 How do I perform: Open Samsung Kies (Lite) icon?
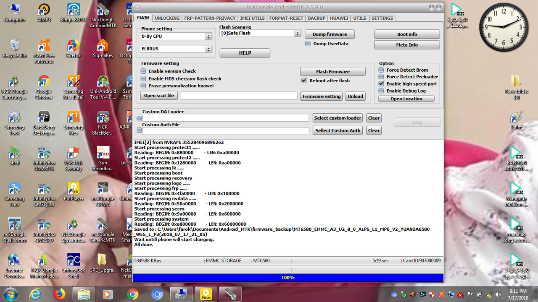[x=74, y=87]
